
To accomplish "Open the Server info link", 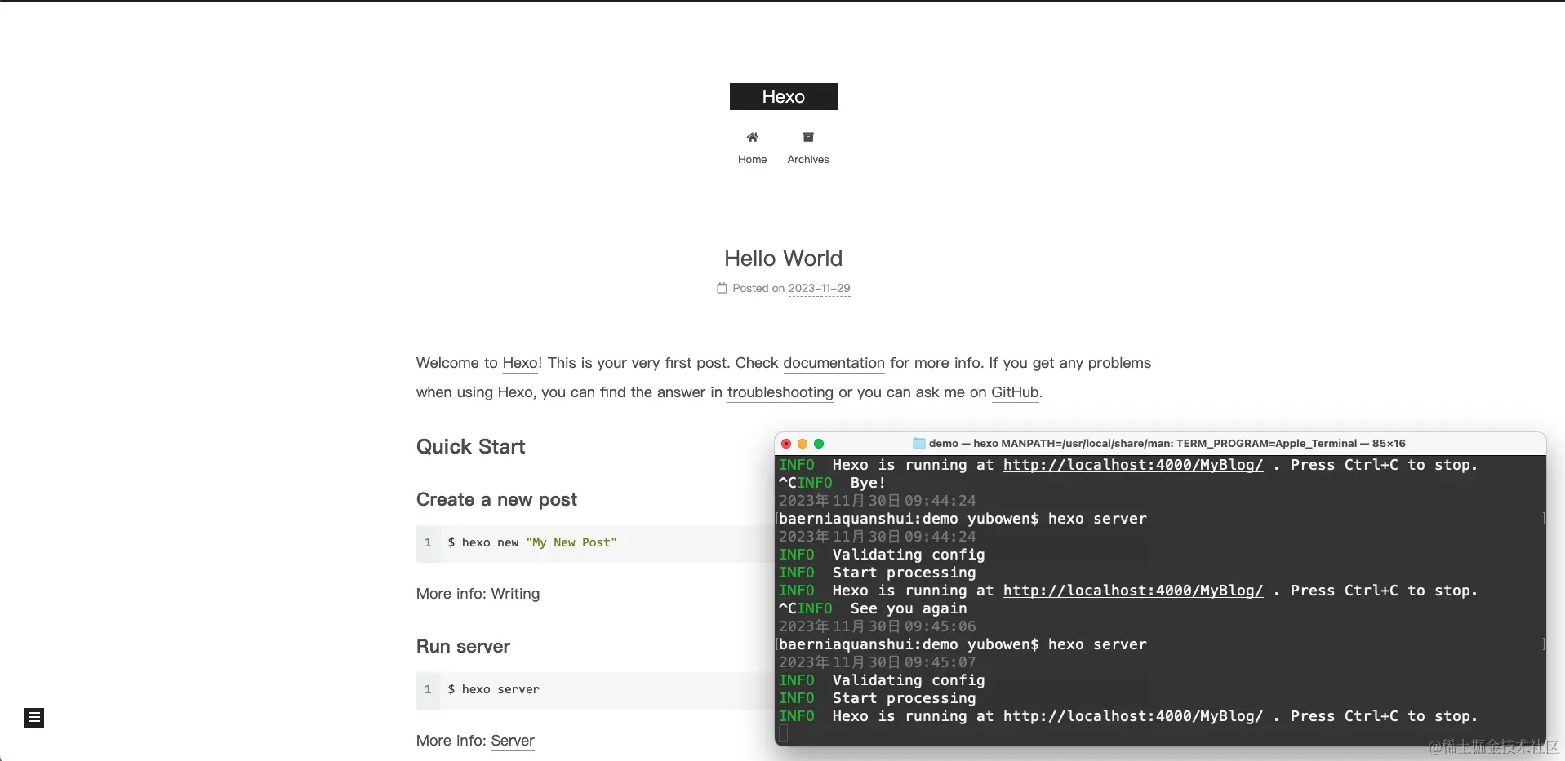I will coord(512,741).
